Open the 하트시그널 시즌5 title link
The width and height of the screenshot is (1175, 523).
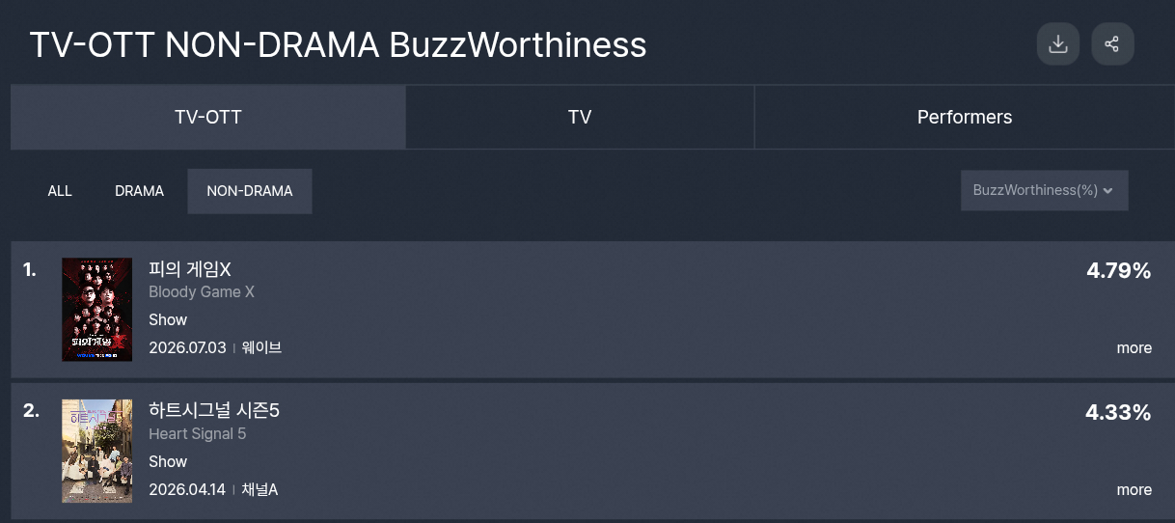[214, 411]
